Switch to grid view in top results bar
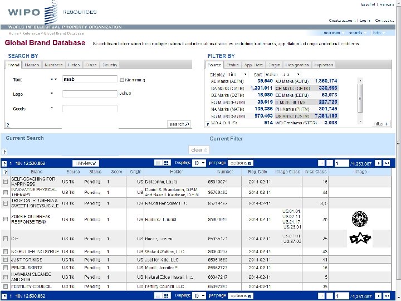The height and width of the screenshot is (301, 401). (x=166, y=163)
